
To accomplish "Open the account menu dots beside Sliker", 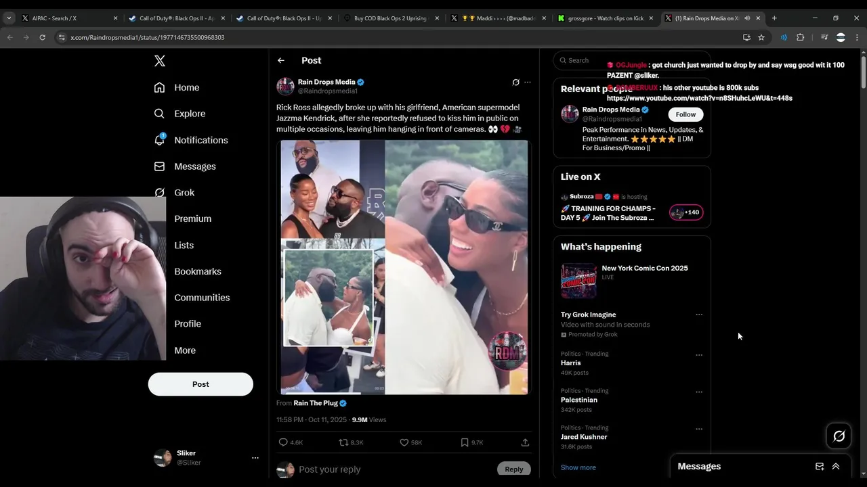I will coord(255,458).
